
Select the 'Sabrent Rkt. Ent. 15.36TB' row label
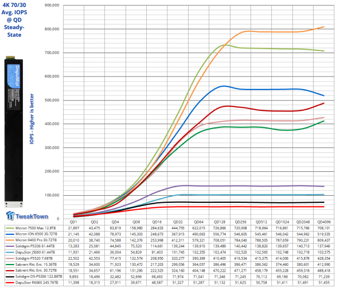(x=36, y=264)
